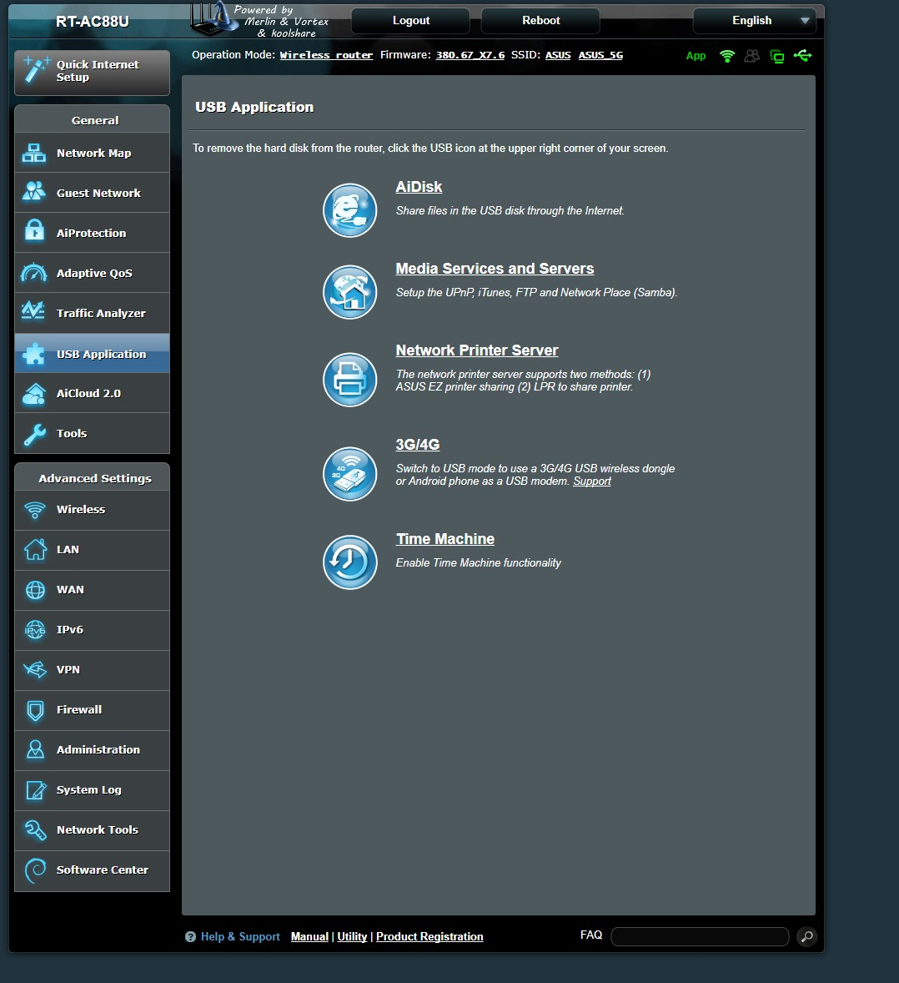Open the Manual link in the footer
This screenshot has height=983, width=899.
coord(309,936)
